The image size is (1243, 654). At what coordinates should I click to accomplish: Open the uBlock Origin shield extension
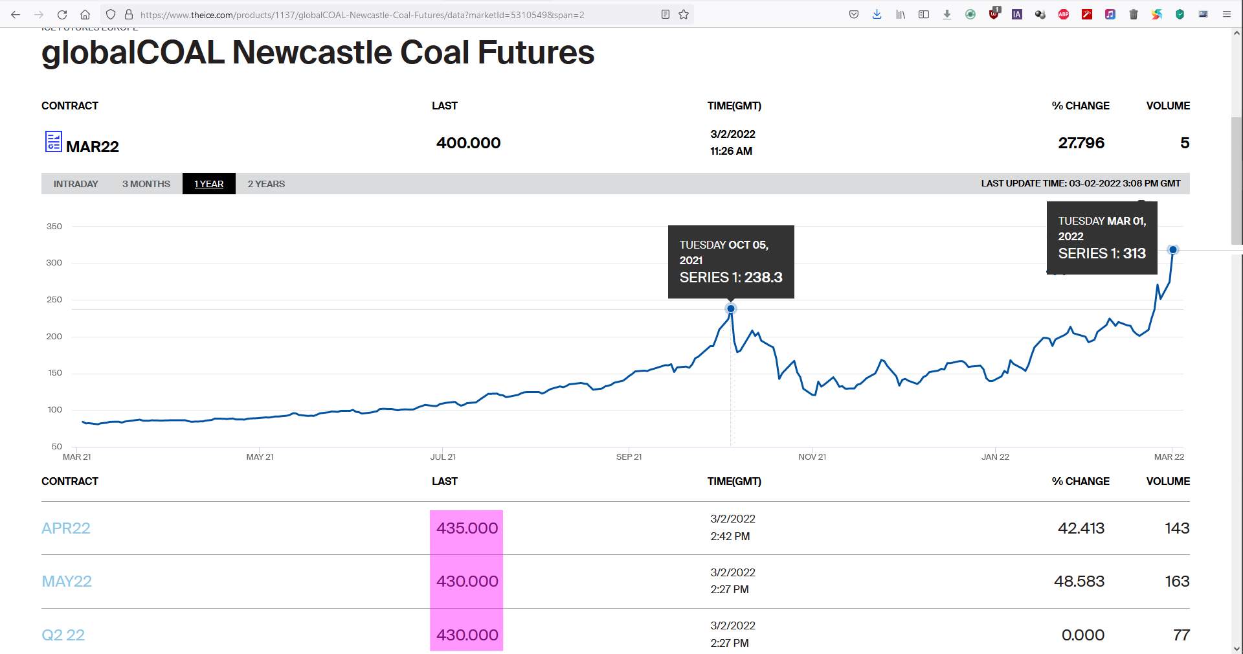(x=994, y=14)
